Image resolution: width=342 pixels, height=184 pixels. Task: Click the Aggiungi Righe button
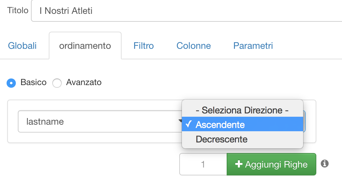[271, 164]
